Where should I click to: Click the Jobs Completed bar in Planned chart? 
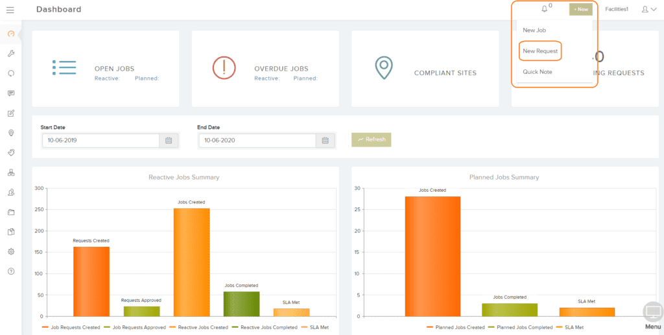(510, 310)
